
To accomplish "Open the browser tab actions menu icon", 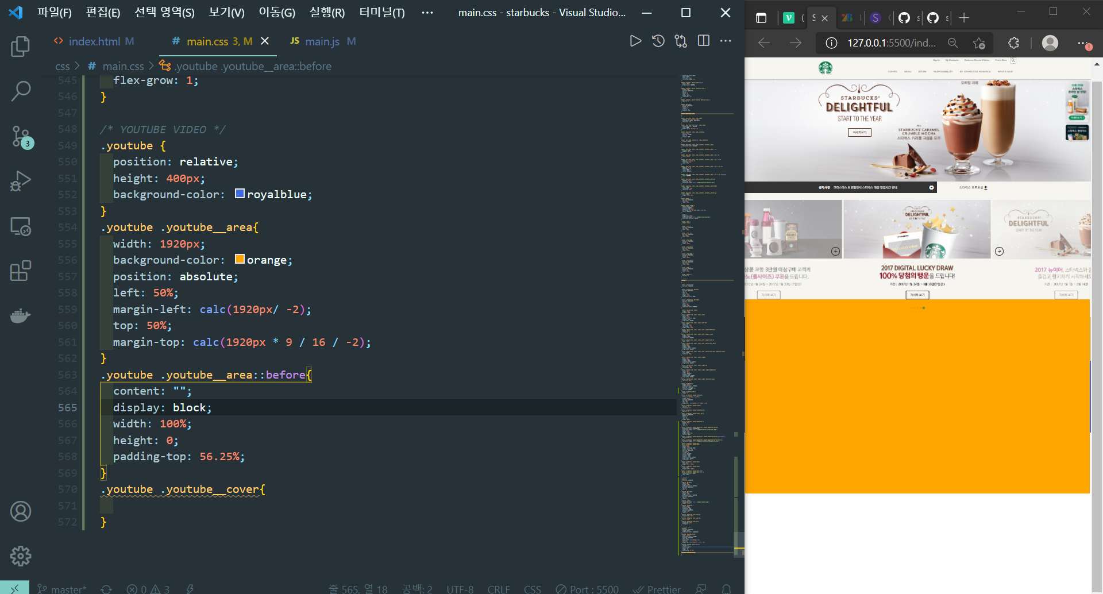I will tap(761, 18).
